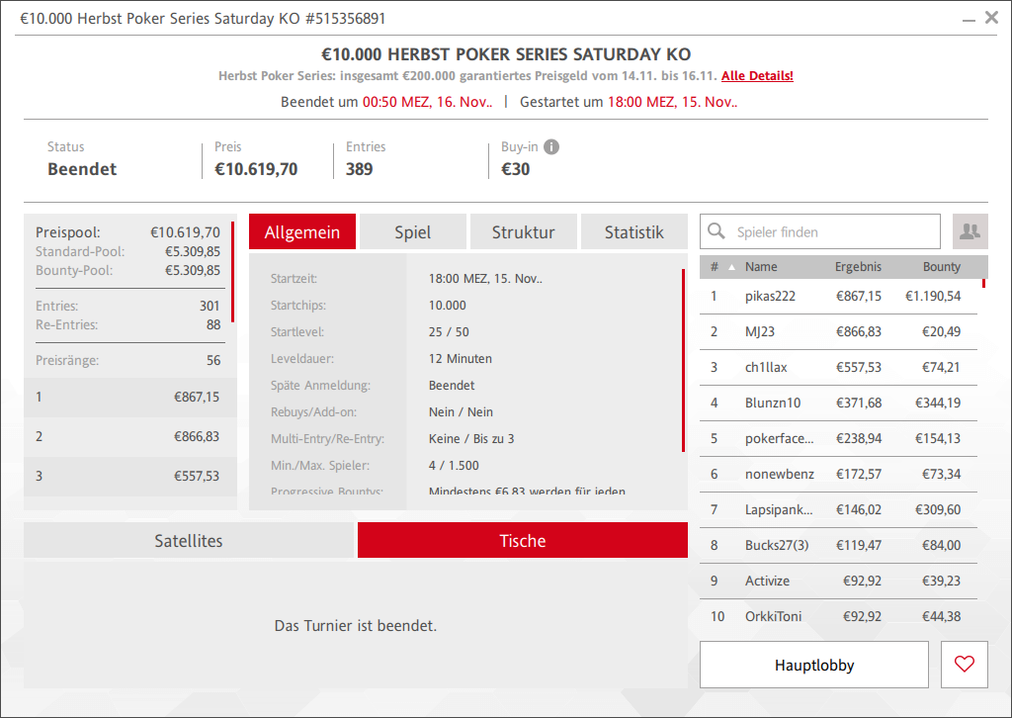This screenshot has width=1012, height=718.
Task: Type in the Spieler finden search field
Action: point(833,231)
